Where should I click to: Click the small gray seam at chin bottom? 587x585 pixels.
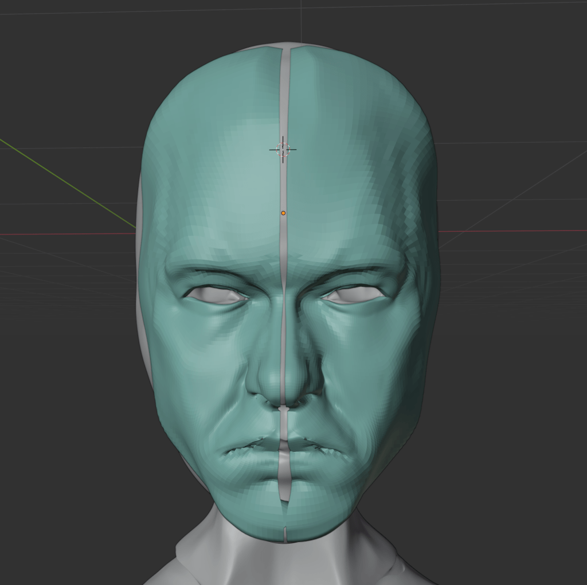click(285, 535)
